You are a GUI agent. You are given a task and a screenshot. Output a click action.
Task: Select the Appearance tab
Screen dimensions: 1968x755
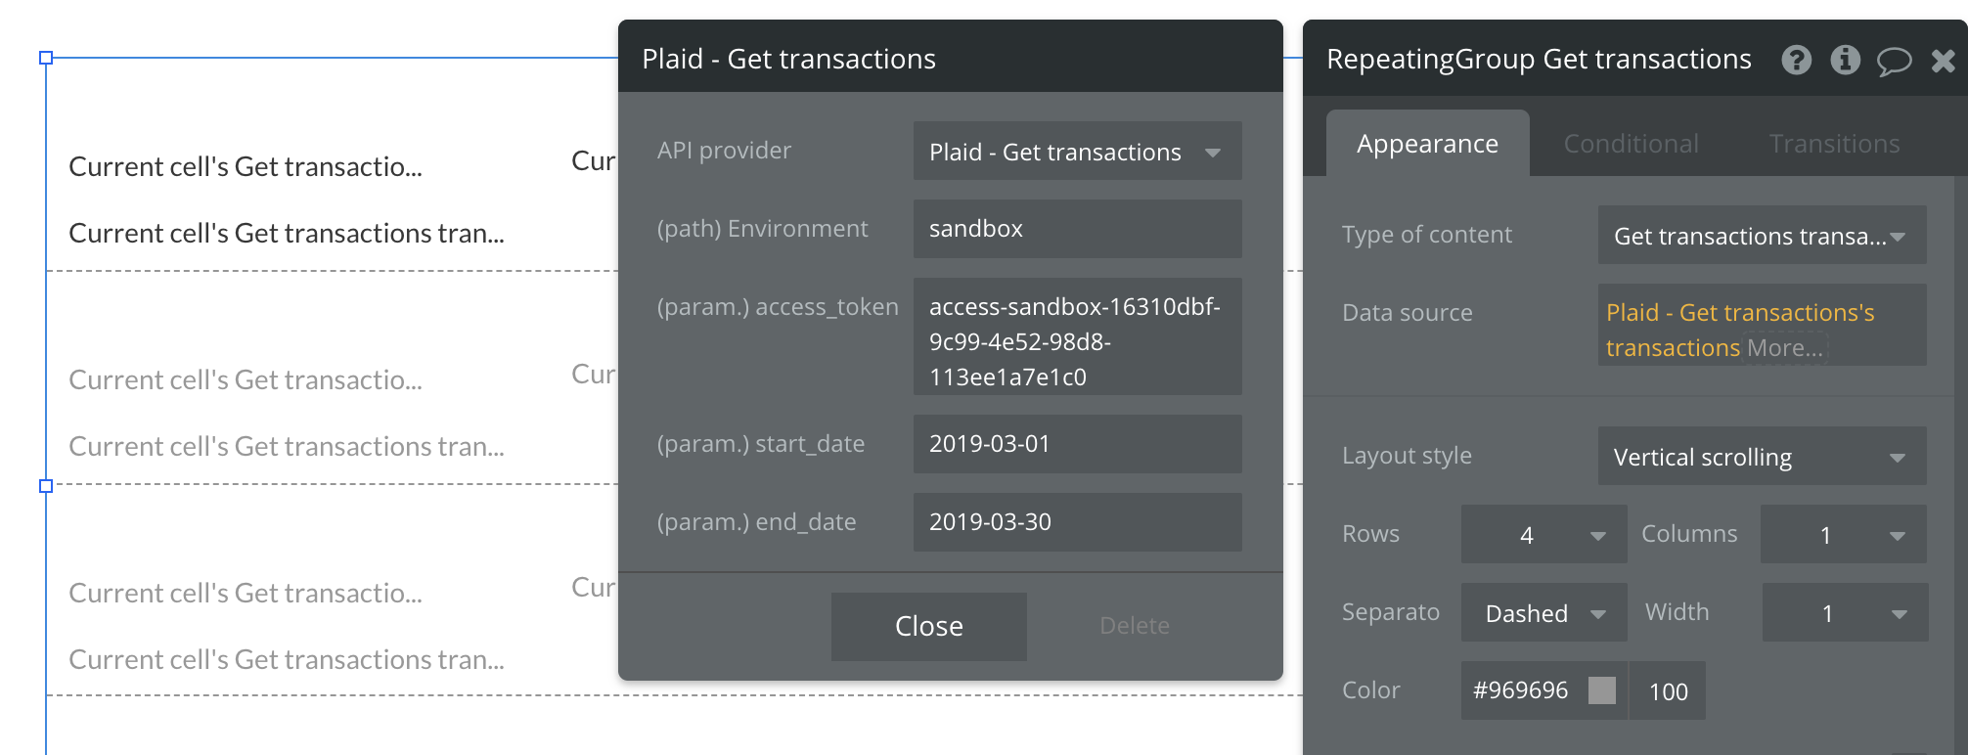pyautogui.click(x=1427, y=144)
